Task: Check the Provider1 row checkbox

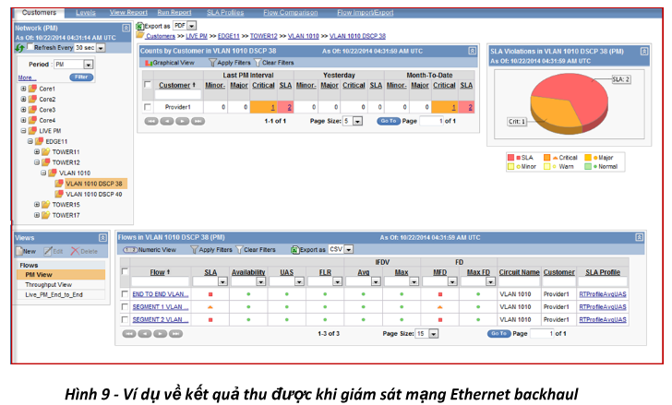Action: (148, 107)
